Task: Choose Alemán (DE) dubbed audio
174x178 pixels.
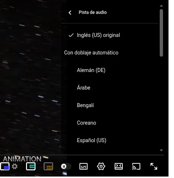Action: 110,70
